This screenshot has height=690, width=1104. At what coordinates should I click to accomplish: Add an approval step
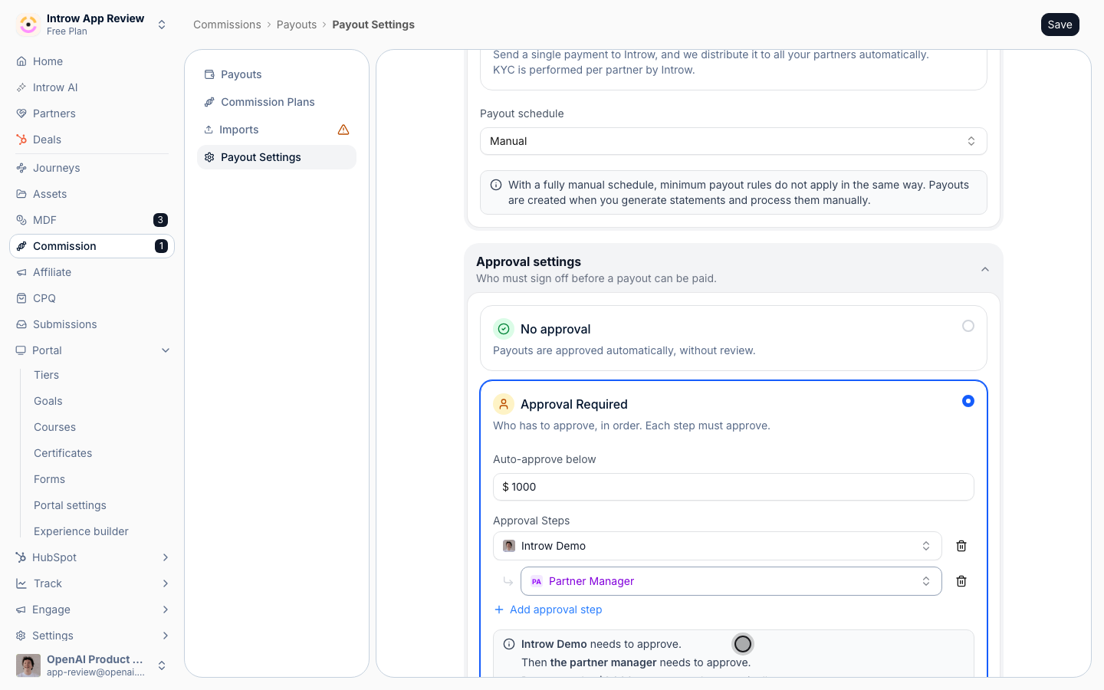tap(548, 609)
